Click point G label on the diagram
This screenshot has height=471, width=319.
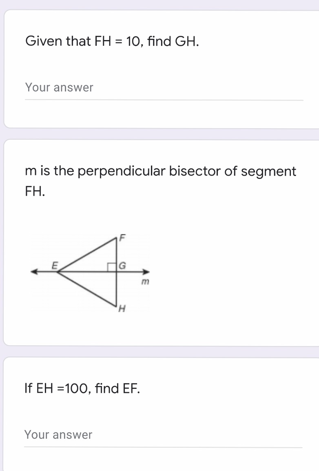tap(122, 266)
